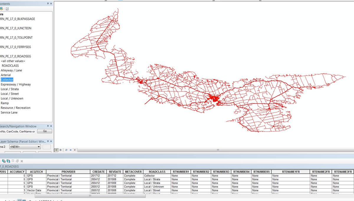Click the List By Selection icon in Table of Contents

point(1,9)
